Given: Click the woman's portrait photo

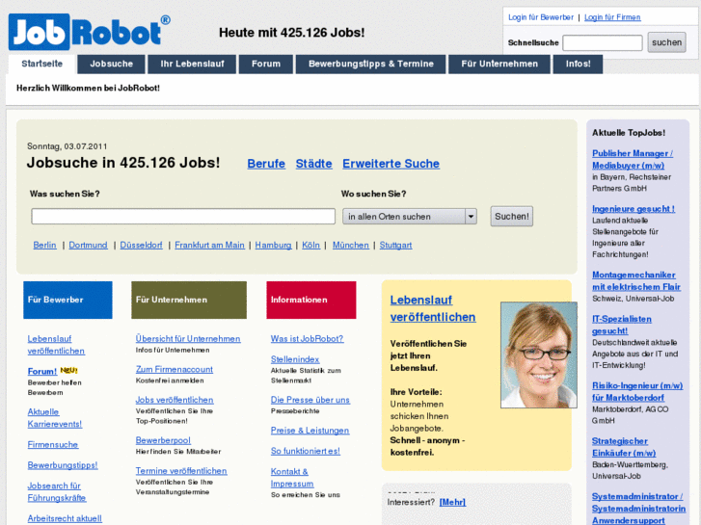Looking at the screenshot, I should 539,355.
